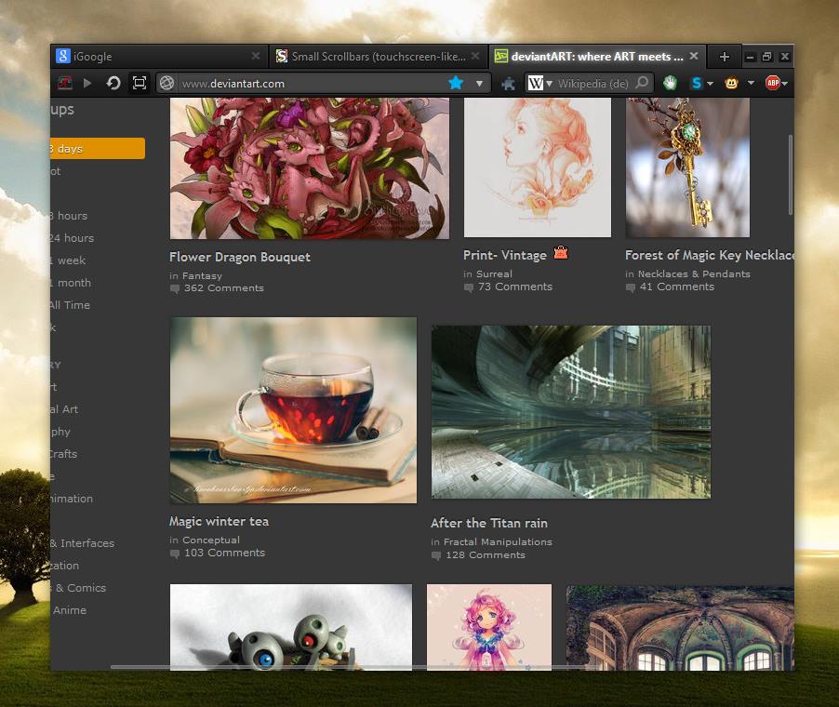Open the After the Titan rain thumbnail
839x707 pixels.
571,412
